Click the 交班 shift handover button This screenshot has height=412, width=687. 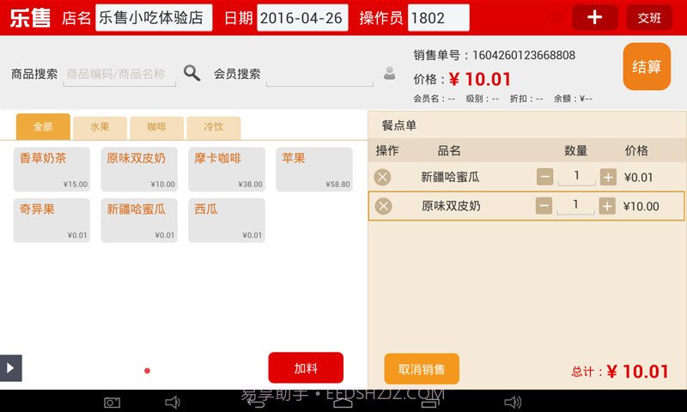point(649,17)
